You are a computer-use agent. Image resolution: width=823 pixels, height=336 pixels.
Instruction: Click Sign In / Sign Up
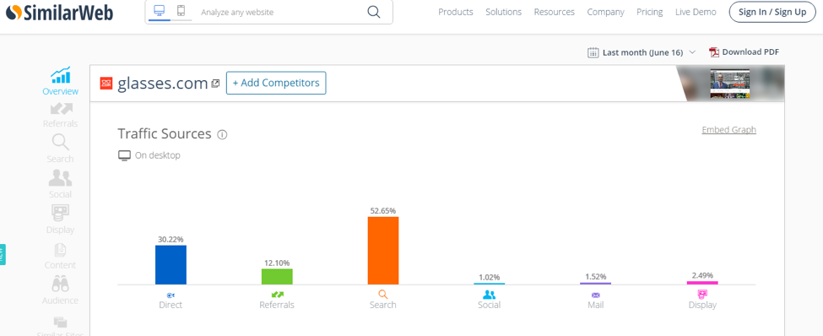(772, 12)
